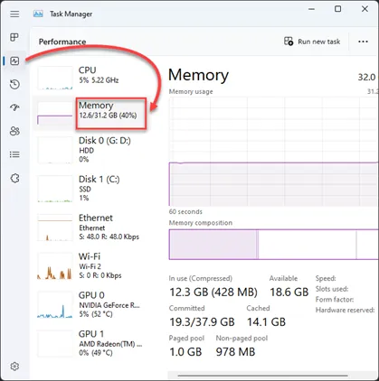379x381 pixels.
Task: Click the Form factor label
Action: click(335, 300)
